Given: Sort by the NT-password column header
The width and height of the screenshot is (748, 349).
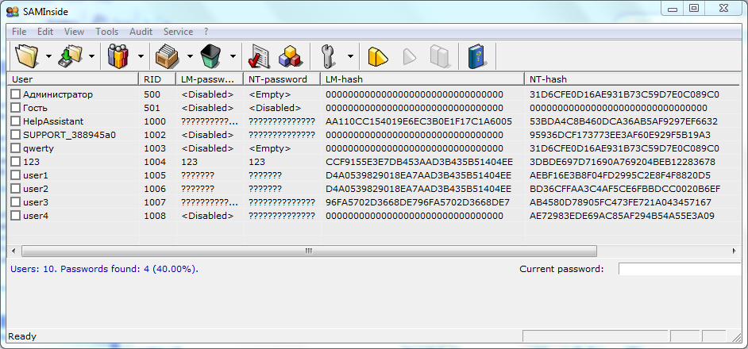Looking at the screenshot, I should pos(282,79).
